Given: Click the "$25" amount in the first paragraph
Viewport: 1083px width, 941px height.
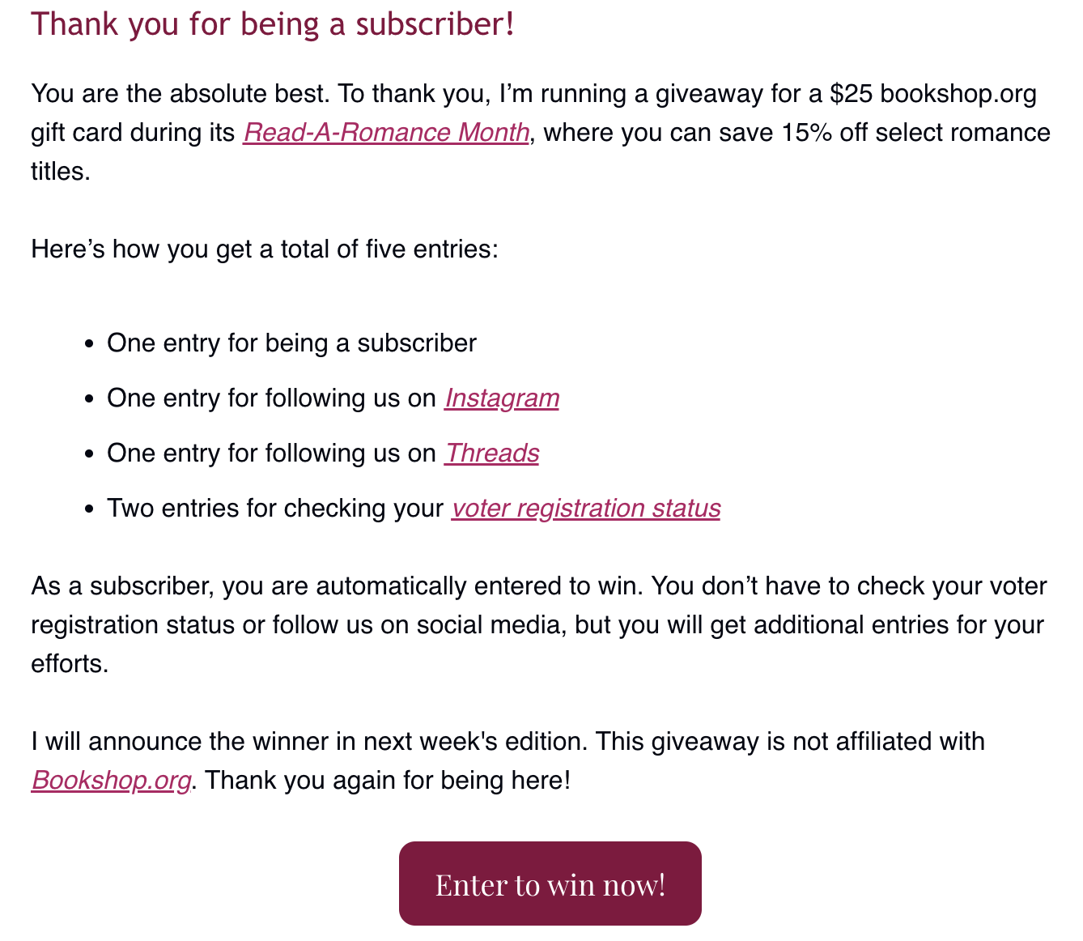Looking at the screenshot, I should click(851, 93).
